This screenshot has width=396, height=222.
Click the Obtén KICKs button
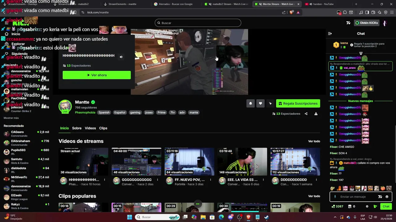367,23
